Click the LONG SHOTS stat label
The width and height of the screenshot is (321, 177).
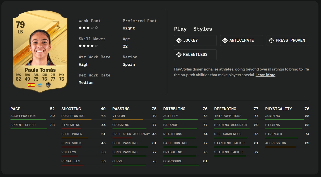click(72, 143)
